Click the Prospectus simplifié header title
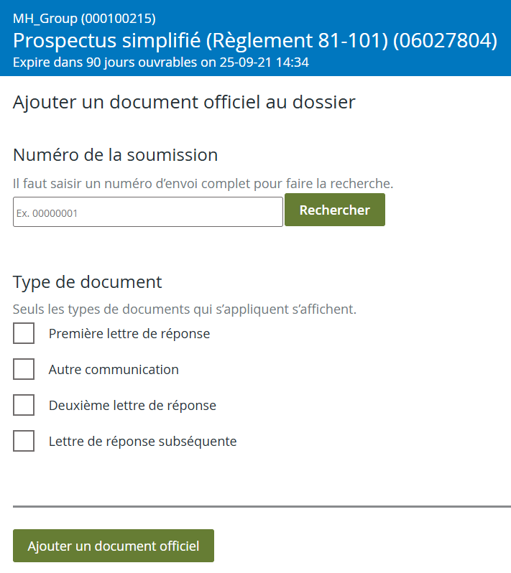This screenshot has height=573, width=511. point(255,40)
